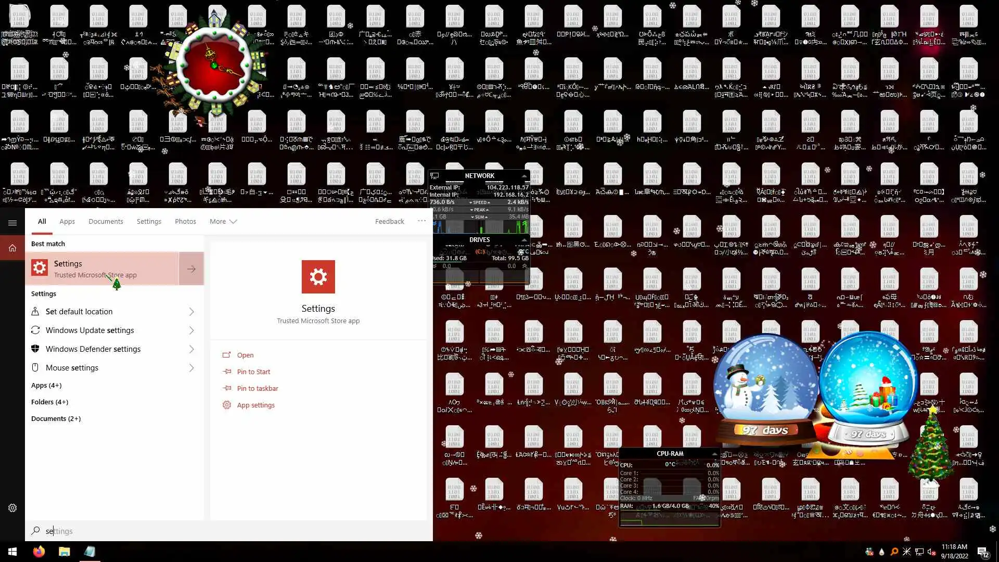Image resolution: width=999 pixels, height=562 pixels.
Task: Switch to the Documents search tab
Action: [x=106, y=222]
